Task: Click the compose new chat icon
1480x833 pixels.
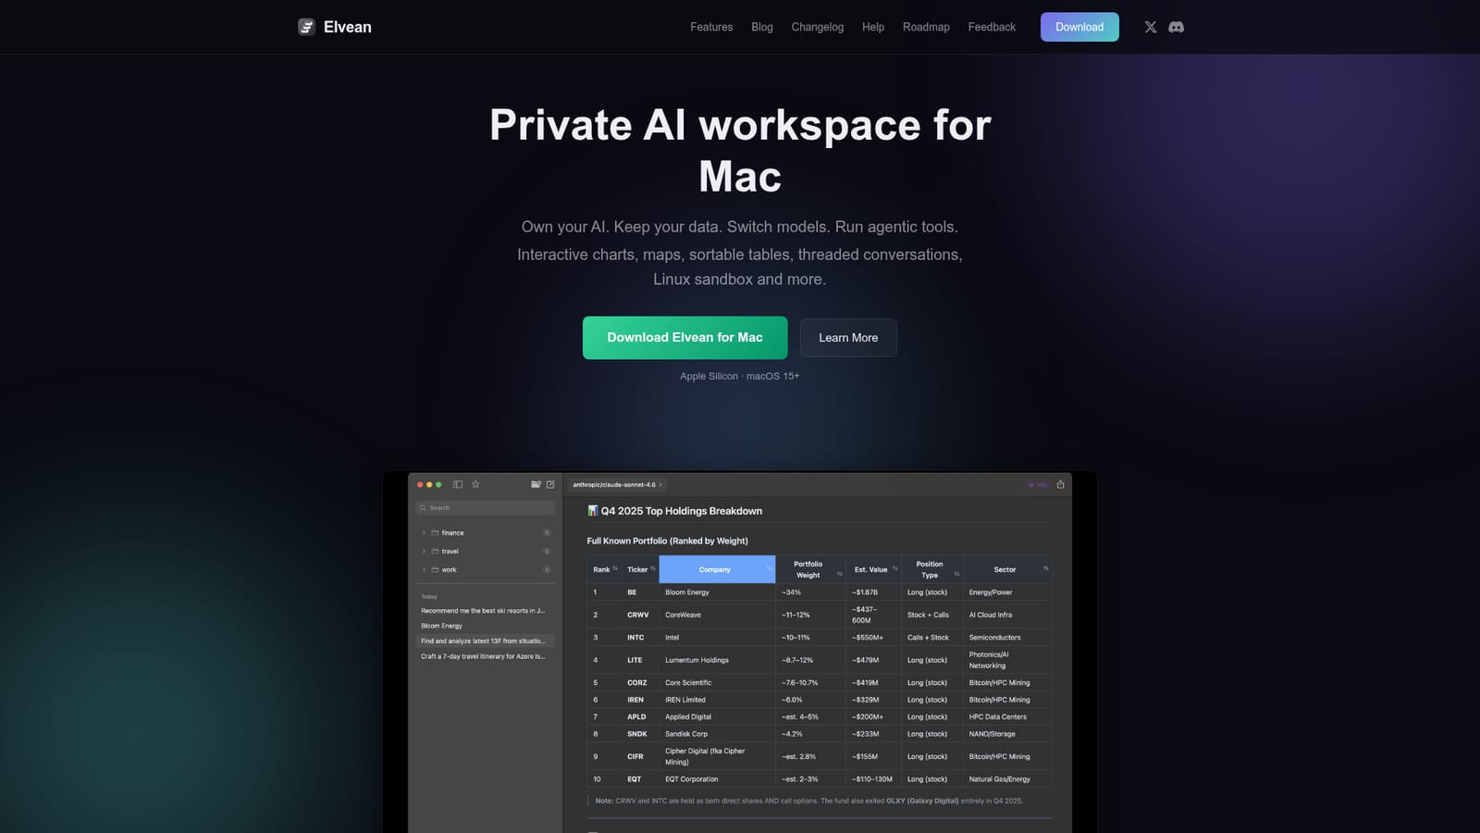Action: coord(550,484)
